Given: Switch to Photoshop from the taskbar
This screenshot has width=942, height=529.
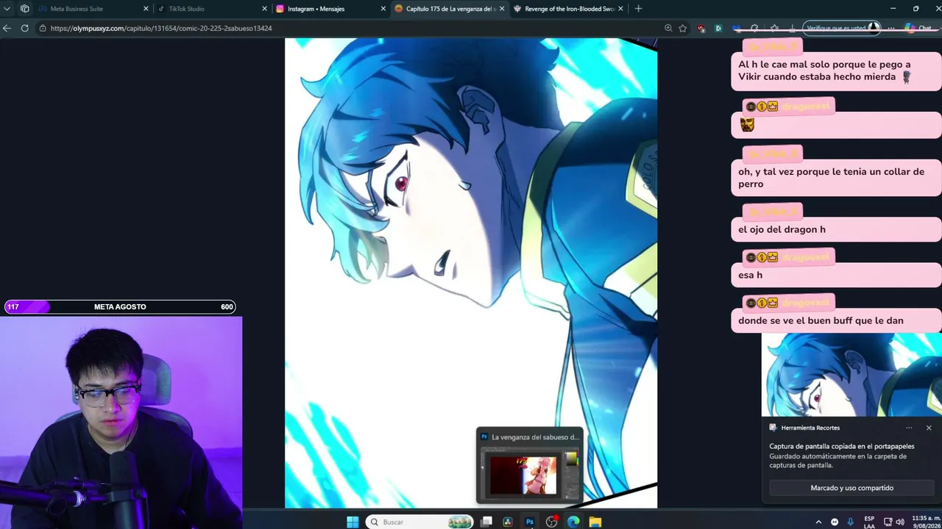Looking at the screenshot, I should point(530,522).
